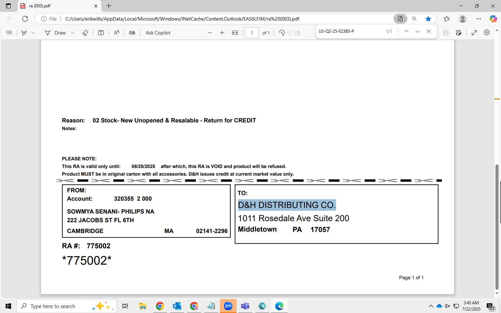Save the PDF
The width and height of the screenshot is (501, 313).
[x=446, y=33]
